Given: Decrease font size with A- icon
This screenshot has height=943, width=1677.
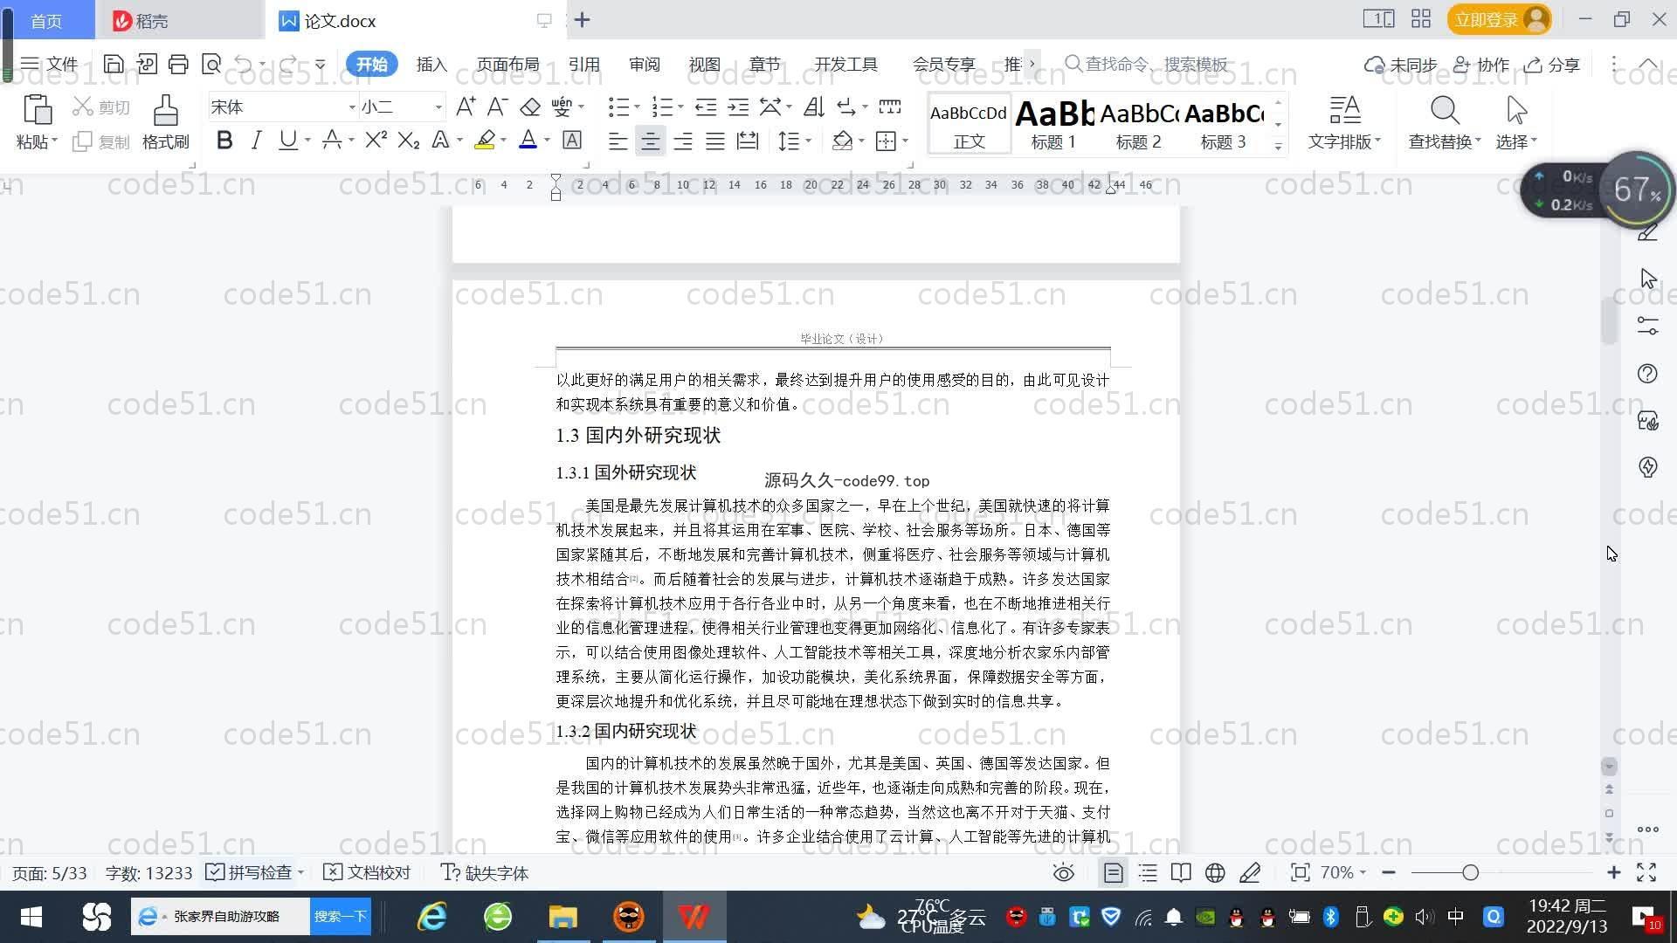Looking at the screenshot, I should 497,107.
